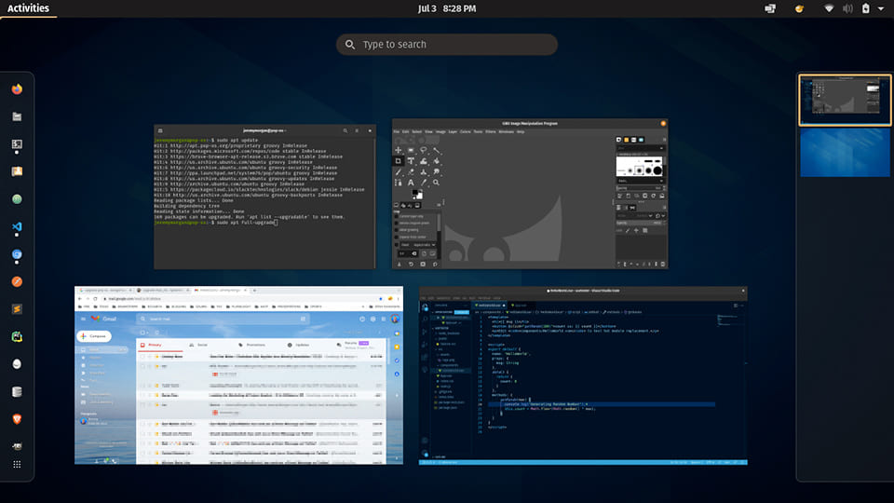Select the Eraser tool in GIMP
This screenshot has height=503, width=894.
click(411, 171)
